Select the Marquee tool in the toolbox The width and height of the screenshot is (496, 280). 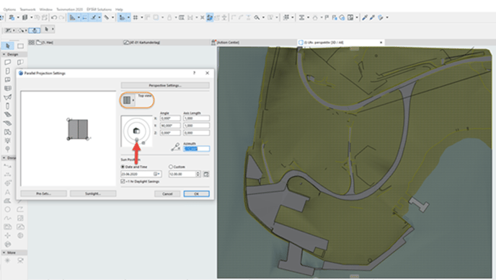pyautogui.click(x=21, y=46)
